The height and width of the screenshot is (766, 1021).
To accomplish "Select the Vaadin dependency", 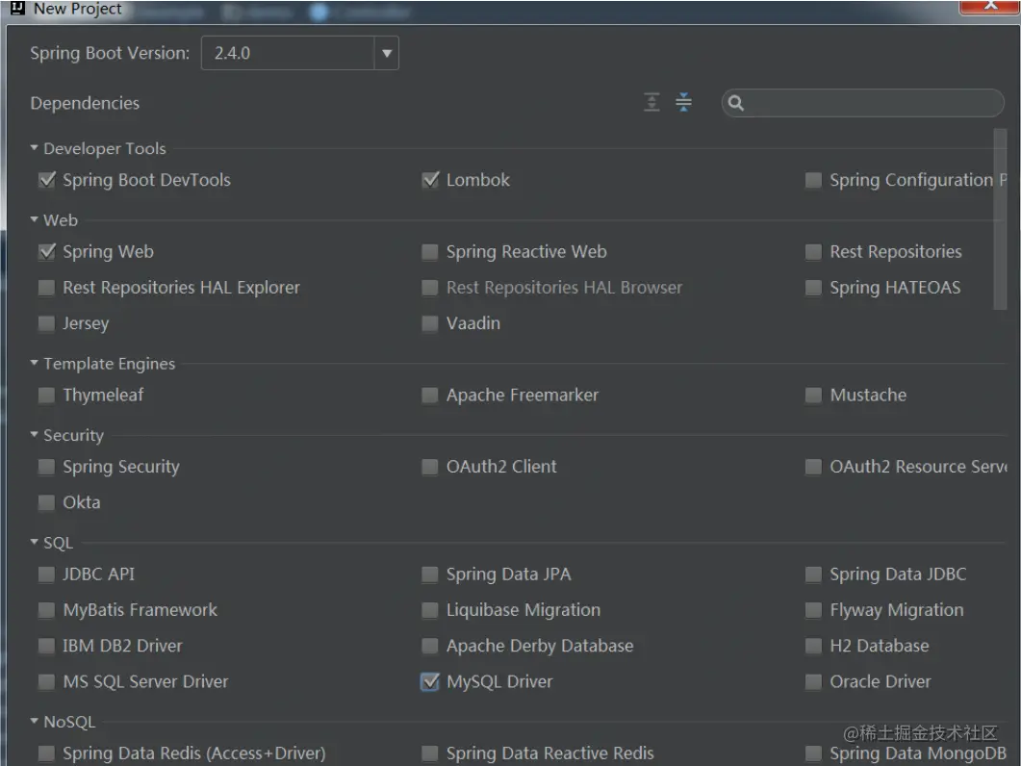I will [430, 323].
